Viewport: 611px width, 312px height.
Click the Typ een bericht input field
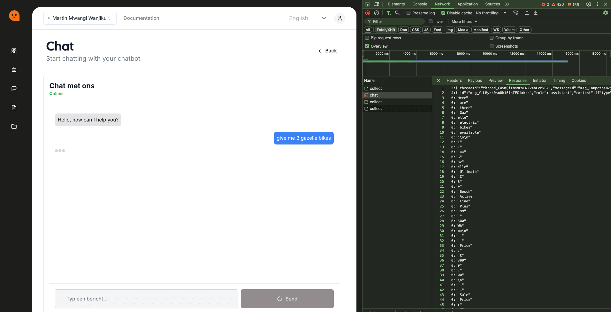(x=146, y=299)
